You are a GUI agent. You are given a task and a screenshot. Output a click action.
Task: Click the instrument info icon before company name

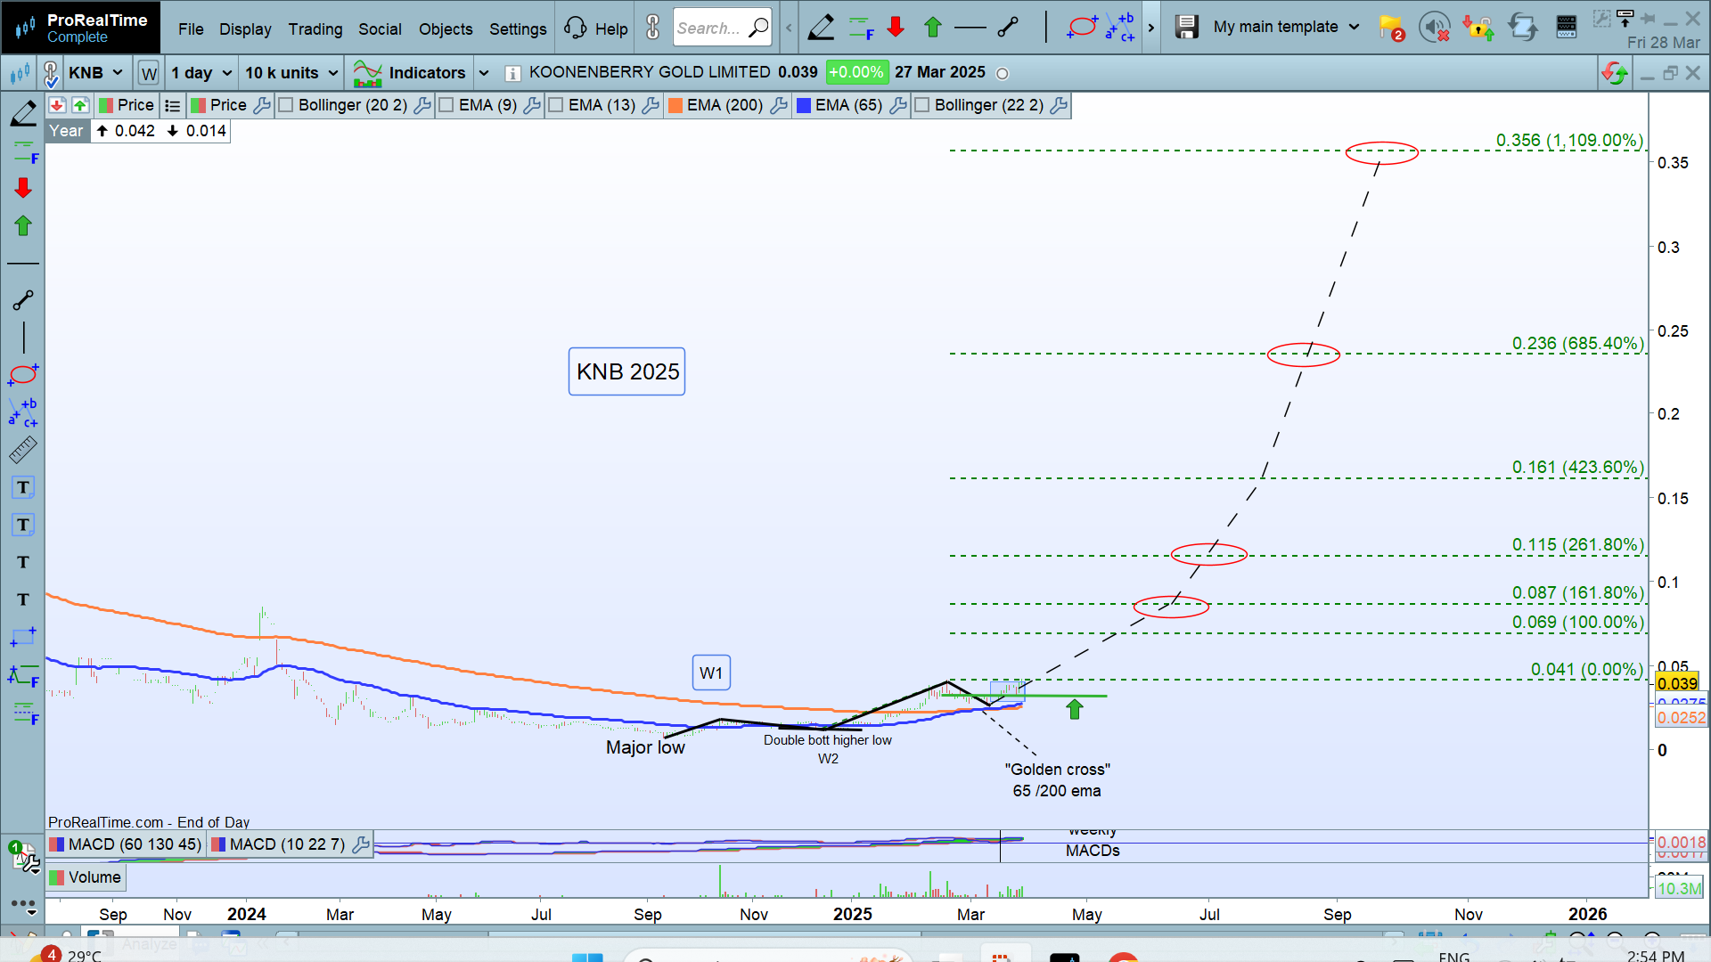coord(512,73)
